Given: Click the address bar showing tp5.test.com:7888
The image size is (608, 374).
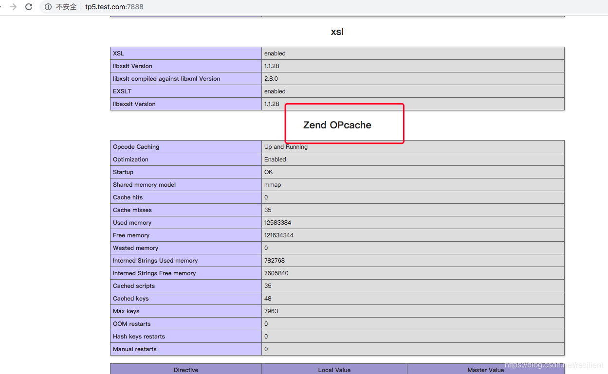Looking at the screenshot, I should pyautogui.click(x=114, y=7).
